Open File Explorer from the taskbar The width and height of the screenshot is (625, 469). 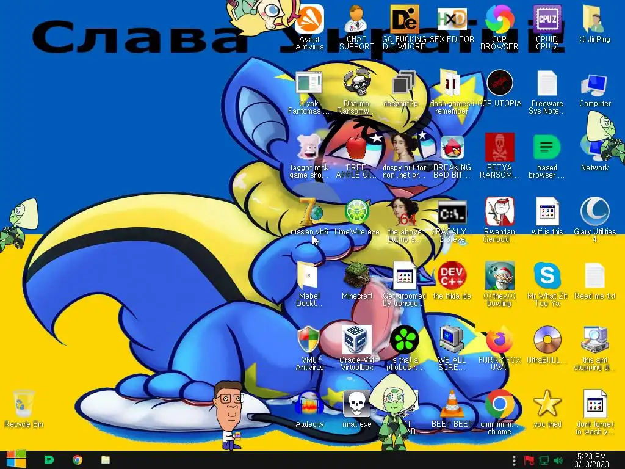[x=105, y=460]
